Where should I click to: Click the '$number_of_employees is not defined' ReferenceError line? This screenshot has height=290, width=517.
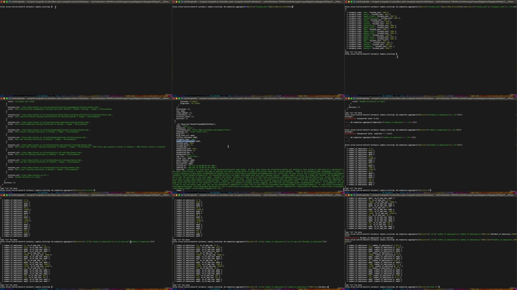(369, 238)
